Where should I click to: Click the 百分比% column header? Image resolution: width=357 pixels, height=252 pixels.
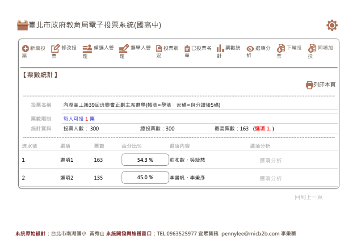[131, 146]
